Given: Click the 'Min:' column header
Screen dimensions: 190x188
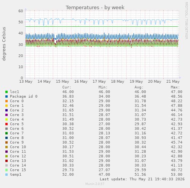Looking at the screenshot, I should tap(103, 87).
